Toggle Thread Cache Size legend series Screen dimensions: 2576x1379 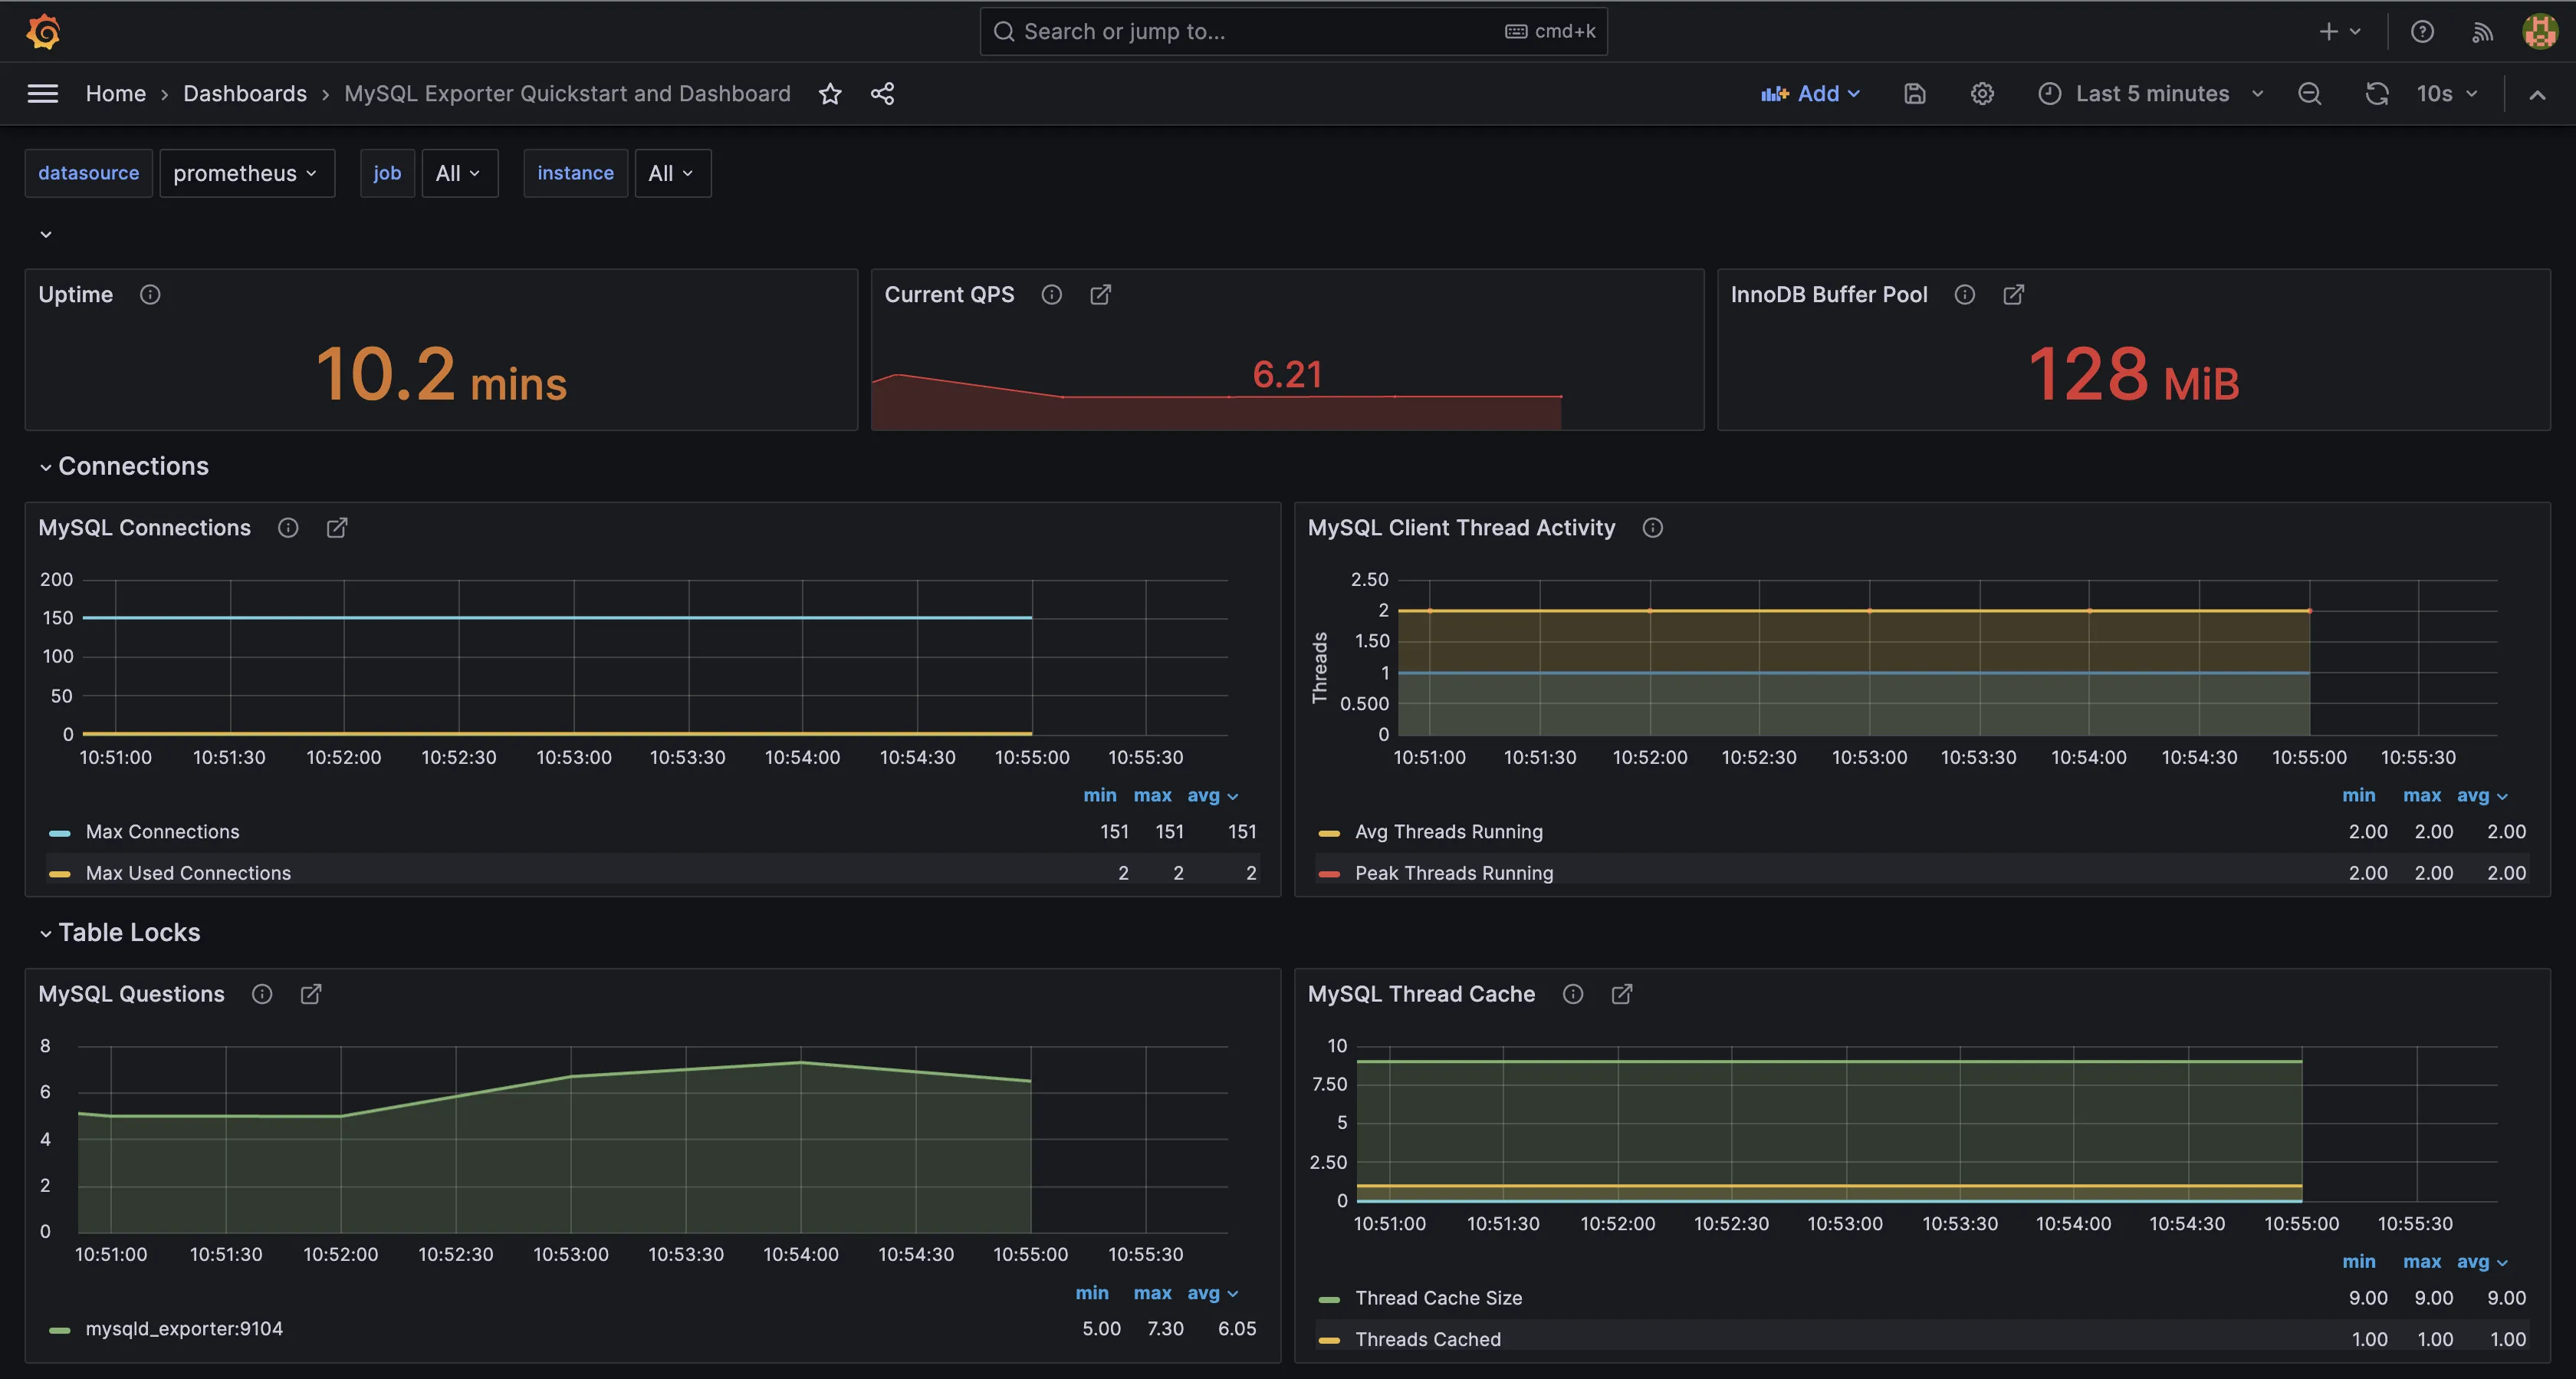[1438, 1298]
